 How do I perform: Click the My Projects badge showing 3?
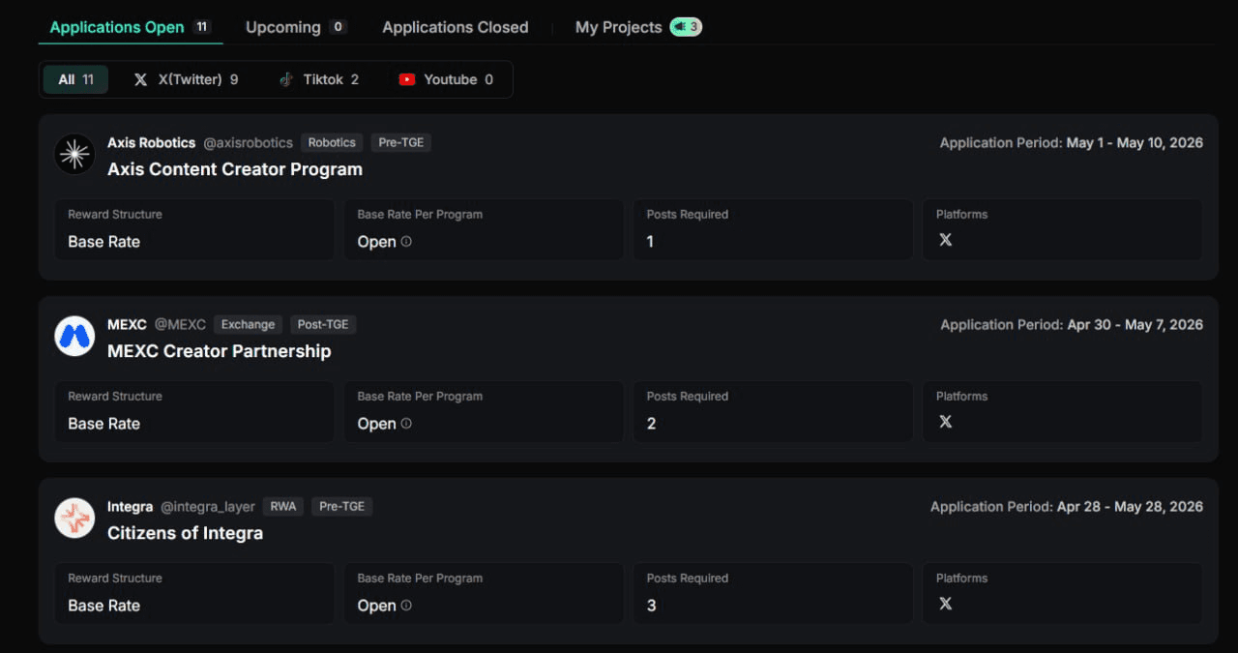[x=686, y=27]
